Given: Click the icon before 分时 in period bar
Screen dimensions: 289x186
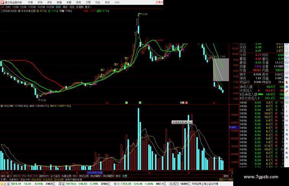Looking at the screenshot, I should pyautogui.click(x=3, y=7).
